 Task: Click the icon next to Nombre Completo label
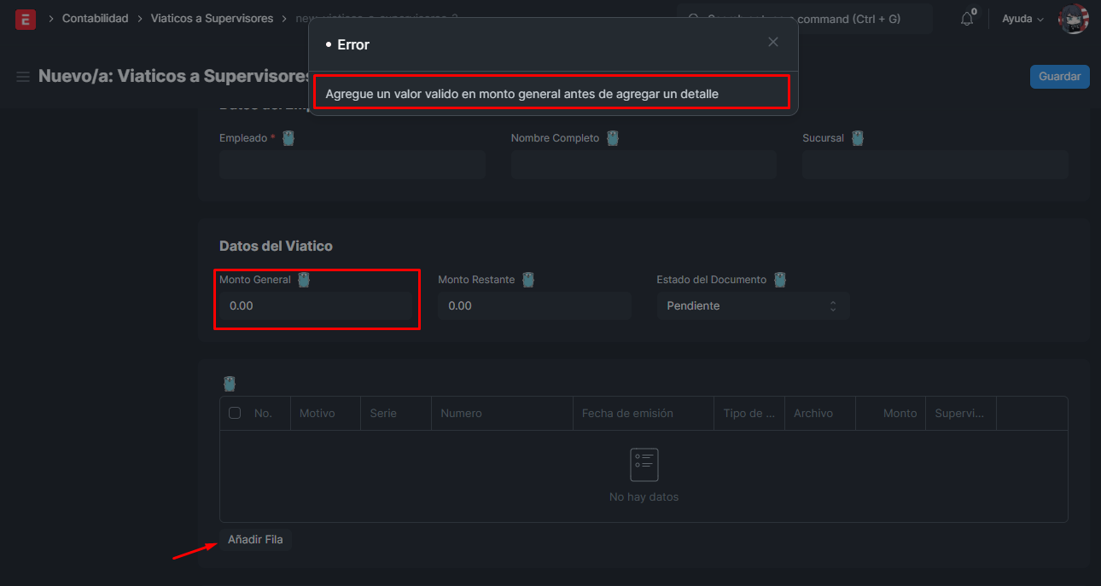pos(613,138)
